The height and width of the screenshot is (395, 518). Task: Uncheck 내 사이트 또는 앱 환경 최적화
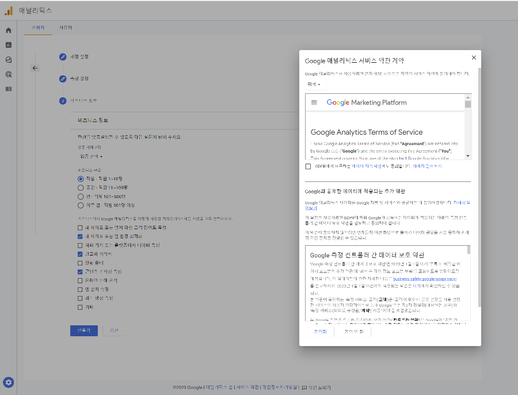coord(80,237)
